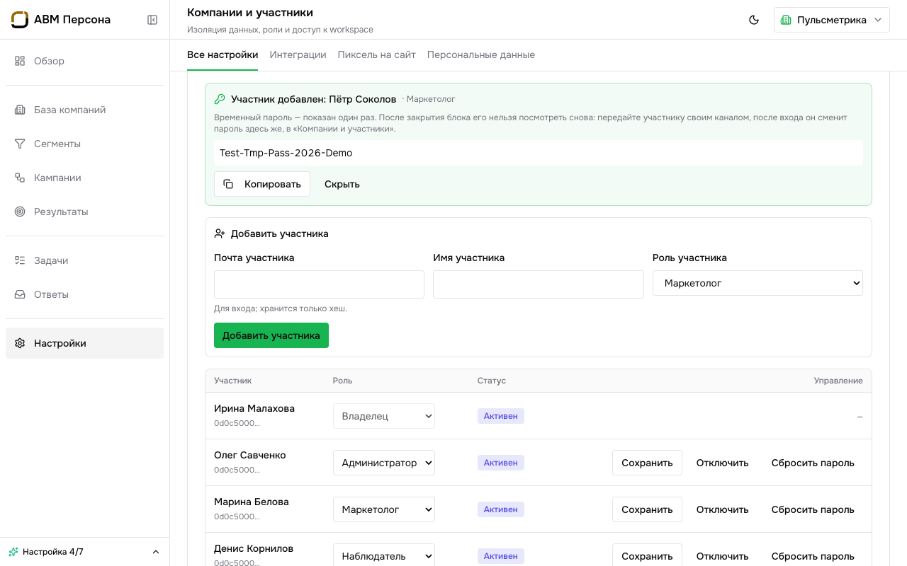
Task: Click the ABM Персона logo icon
Action: (20, 20)
